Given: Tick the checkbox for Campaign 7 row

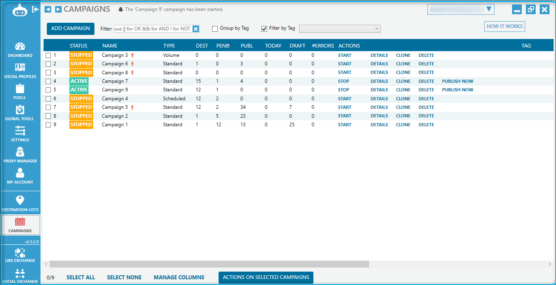Looking at the screenshot, I should pos(48,81).
